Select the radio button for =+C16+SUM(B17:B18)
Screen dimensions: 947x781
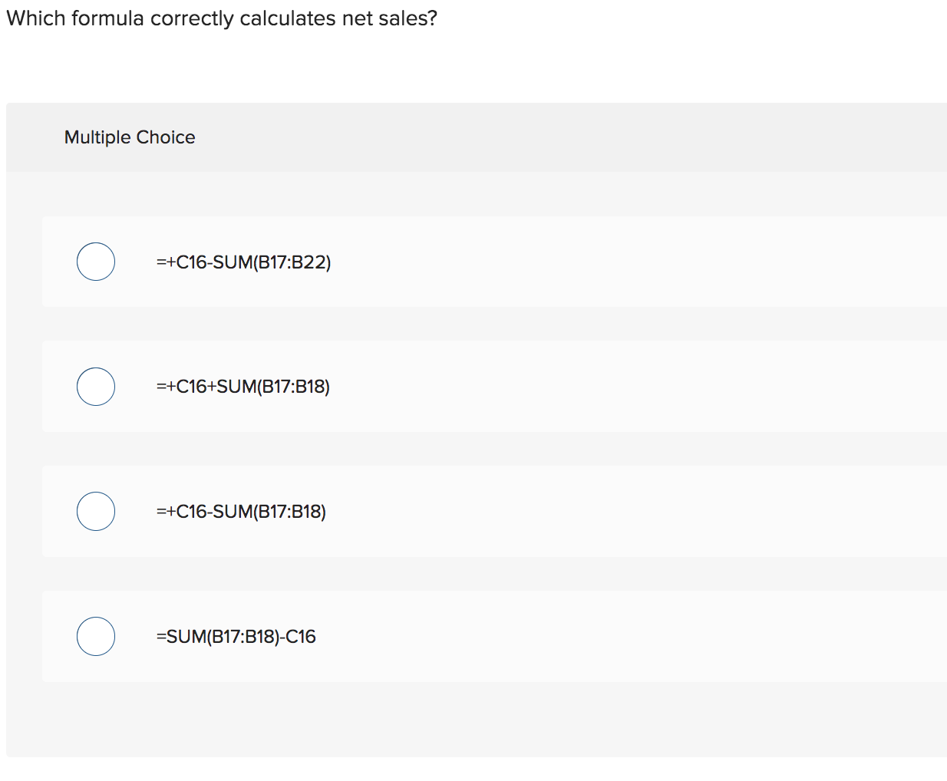tap(95, 386)
